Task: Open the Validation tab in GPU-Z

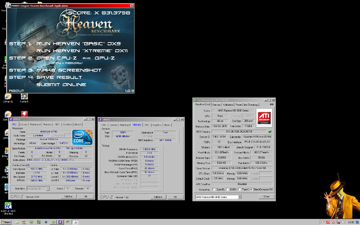Action: click(228, 105)
